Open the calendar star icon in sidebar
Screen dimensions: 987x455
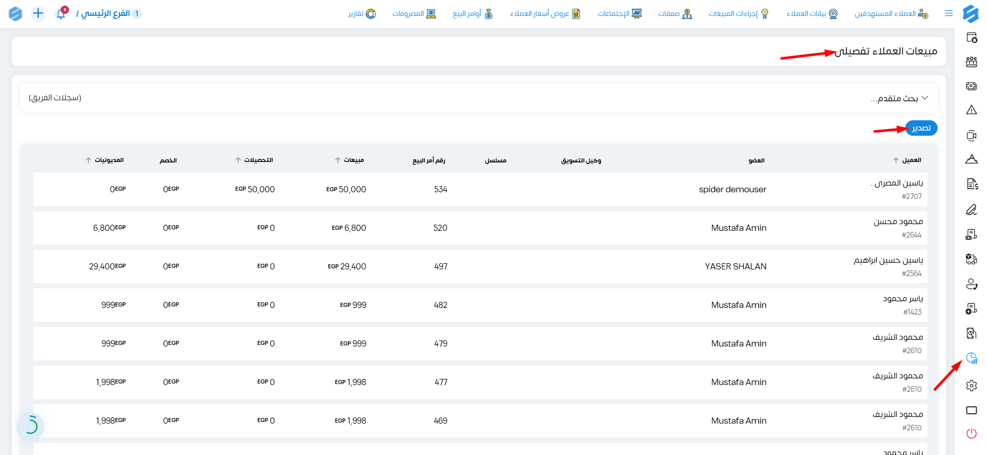971,38
